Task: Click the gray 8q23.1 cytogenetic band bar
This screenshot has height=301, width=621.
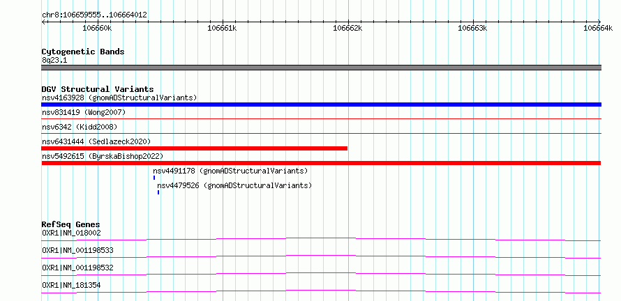Action: pos(321,68)
